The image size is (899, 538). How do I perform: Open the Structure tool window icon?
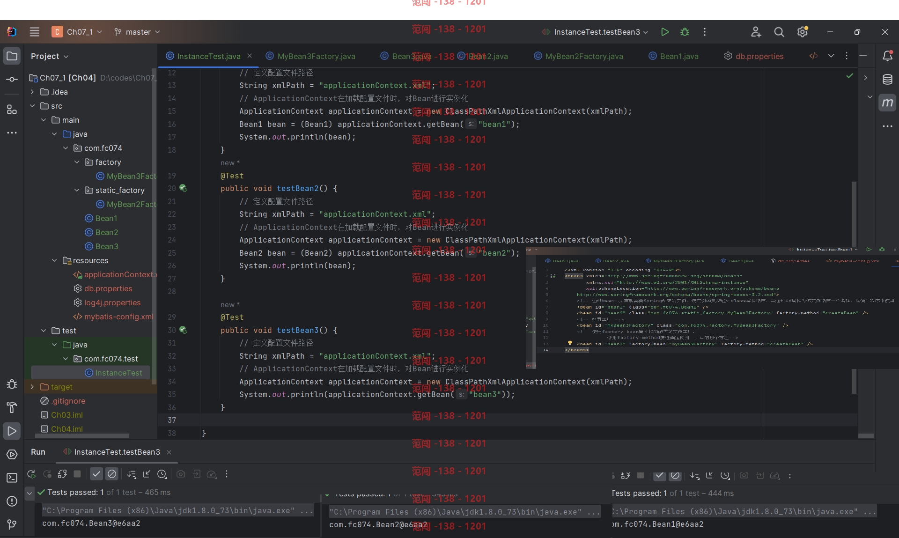(12, 110)
